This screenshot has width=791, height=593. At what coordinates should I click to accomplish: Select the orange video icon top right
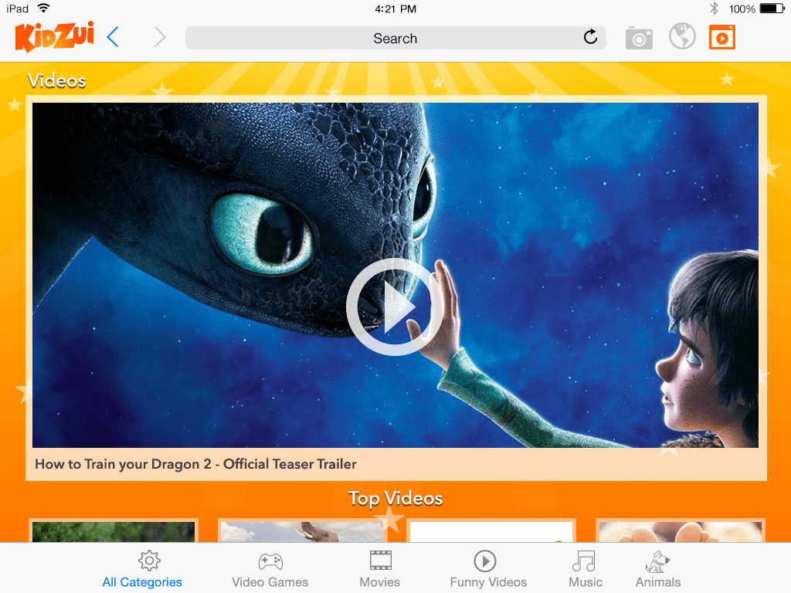[x=721, y=36]
